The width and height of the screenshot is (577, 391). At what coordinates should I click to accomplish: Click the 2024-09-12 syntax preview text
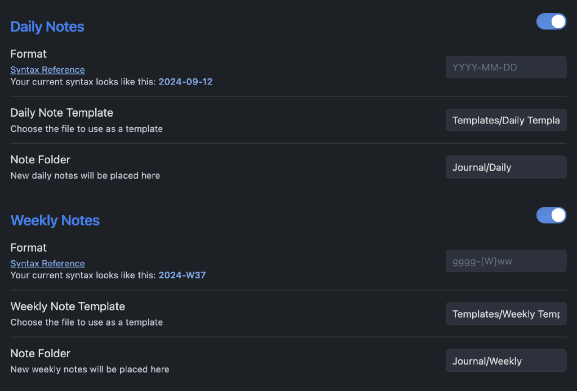click(186, 82)
